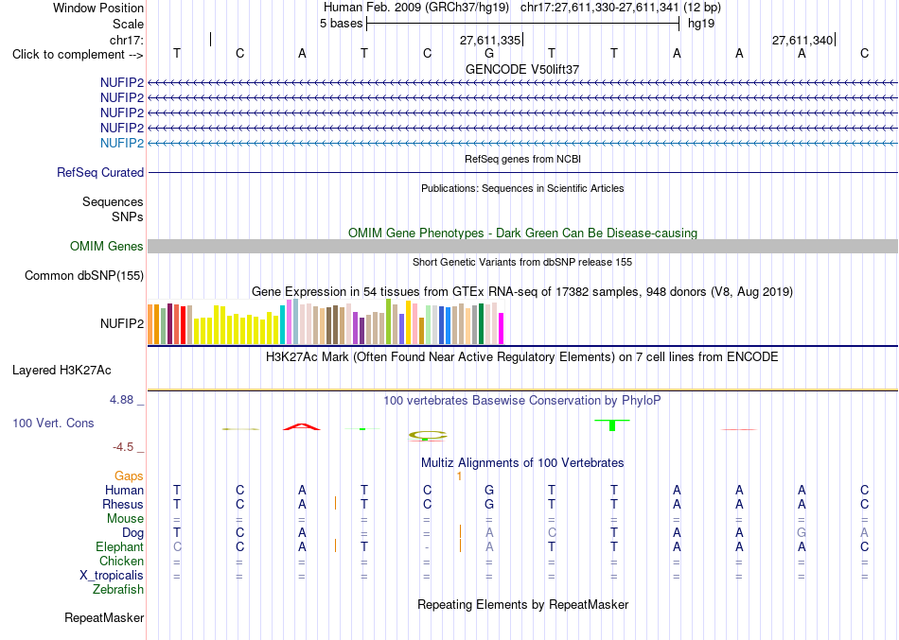Click the RepeatMasker track label
Image resolution: width=899 pixels, height=640 pixels.
pyautogui.click(x=104, y=617)
